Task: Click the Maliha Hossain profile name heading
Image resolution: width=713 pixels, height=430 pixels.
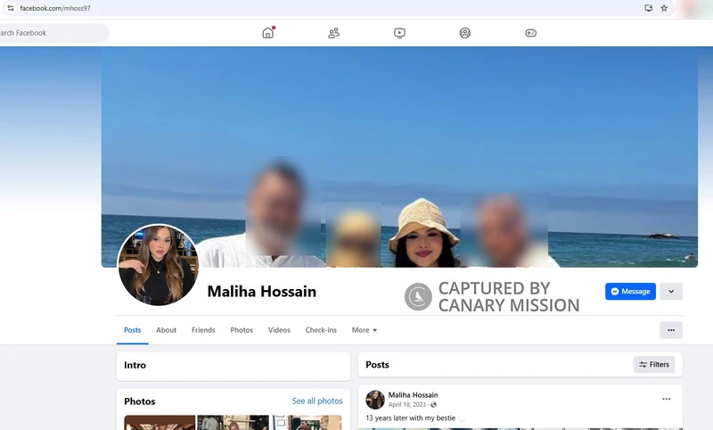Action: tap(261, 291)
